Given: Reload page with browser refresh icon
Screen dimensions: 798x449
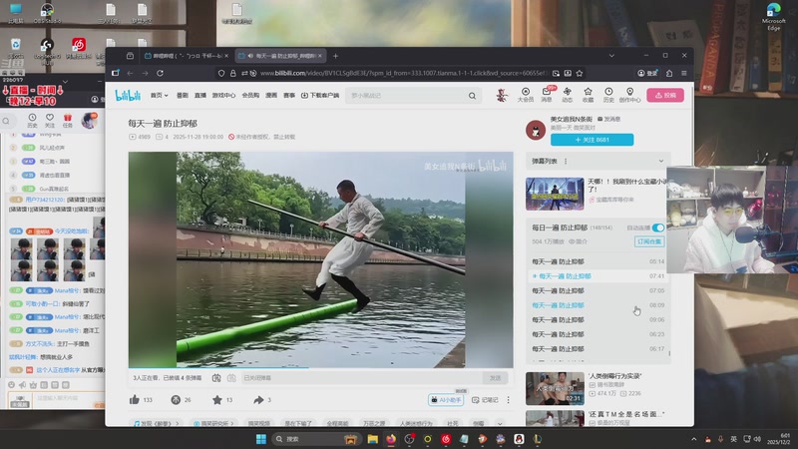Looking at the screenshot, I should (160, 73).
